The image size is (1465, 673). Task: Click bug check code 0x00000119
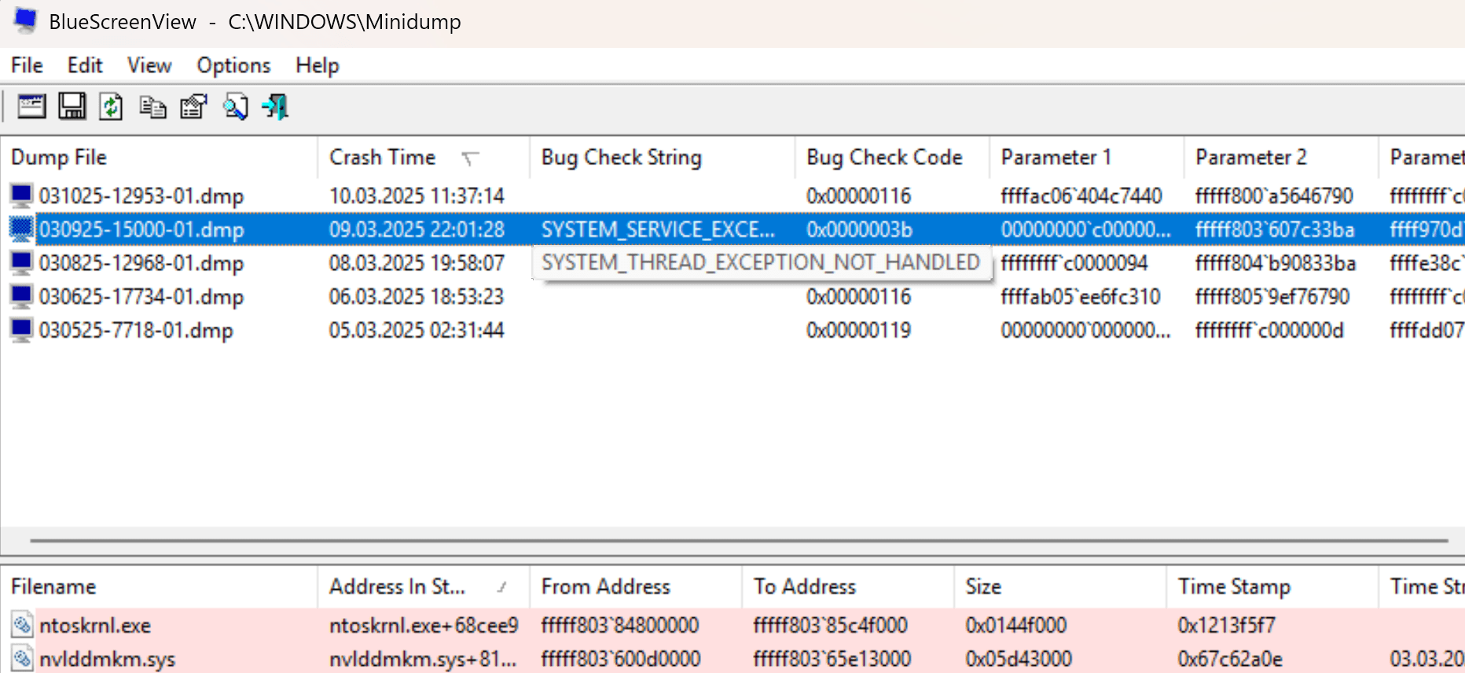(x=858, y=331)
